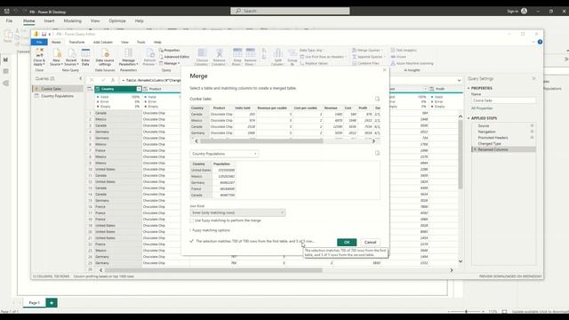Open Data source settings icon
The height and width of the screenshot is (320, 569).
click(x=105, y=53)
